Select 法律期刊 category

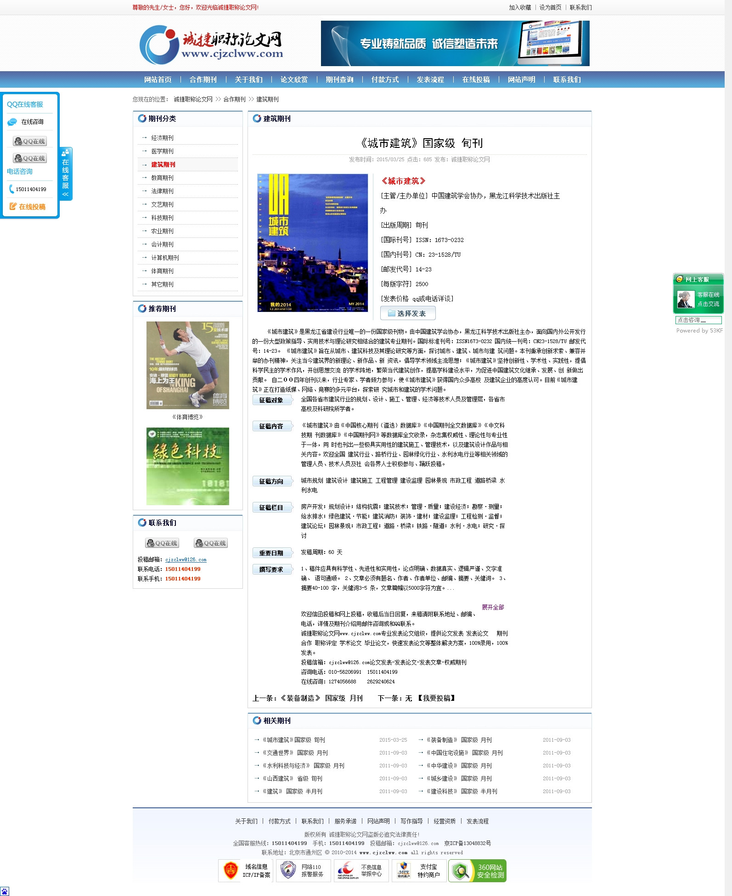click(x=162, y=191)
